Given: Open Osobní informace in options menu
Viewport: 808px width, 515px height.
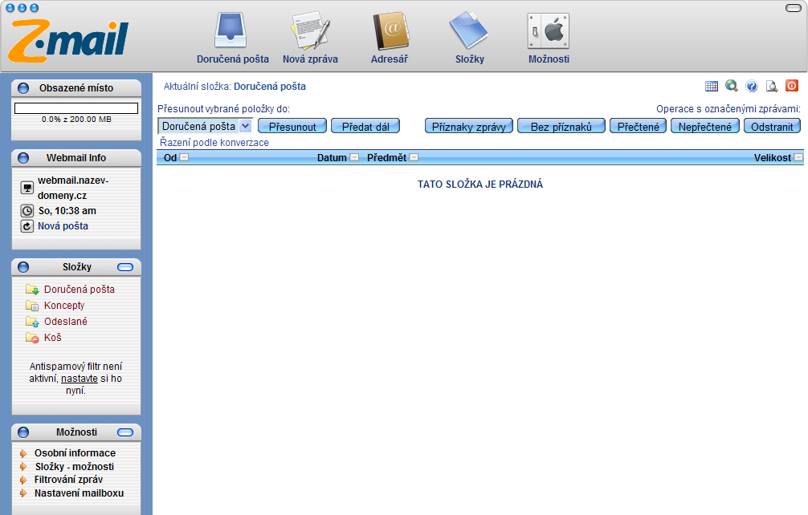Looking at the screenshot, I should [x=75, y=453].
